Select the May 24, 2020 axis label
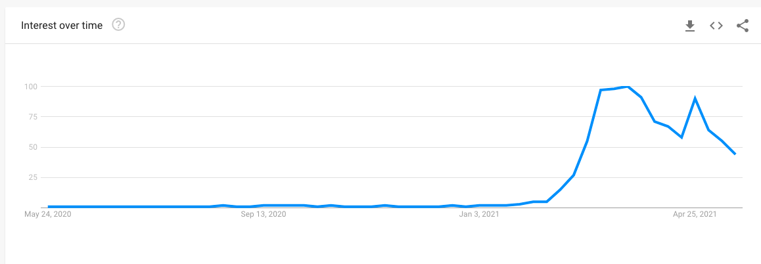Viewport: 761px width, 264px height. (x=47, y=214)
